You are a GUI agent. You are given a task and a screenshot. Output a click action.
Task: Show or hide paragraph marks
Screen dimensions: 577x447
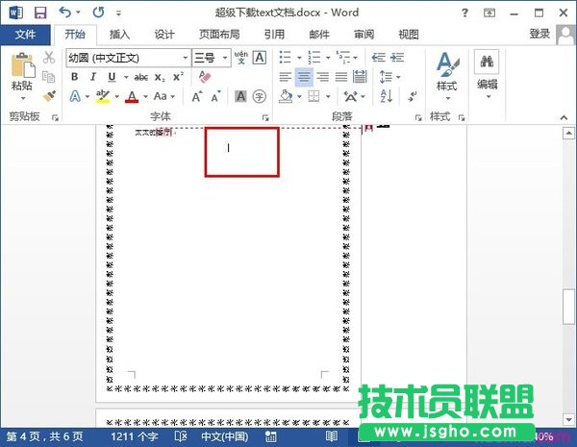pyautogui.click(x=413, y=96)
